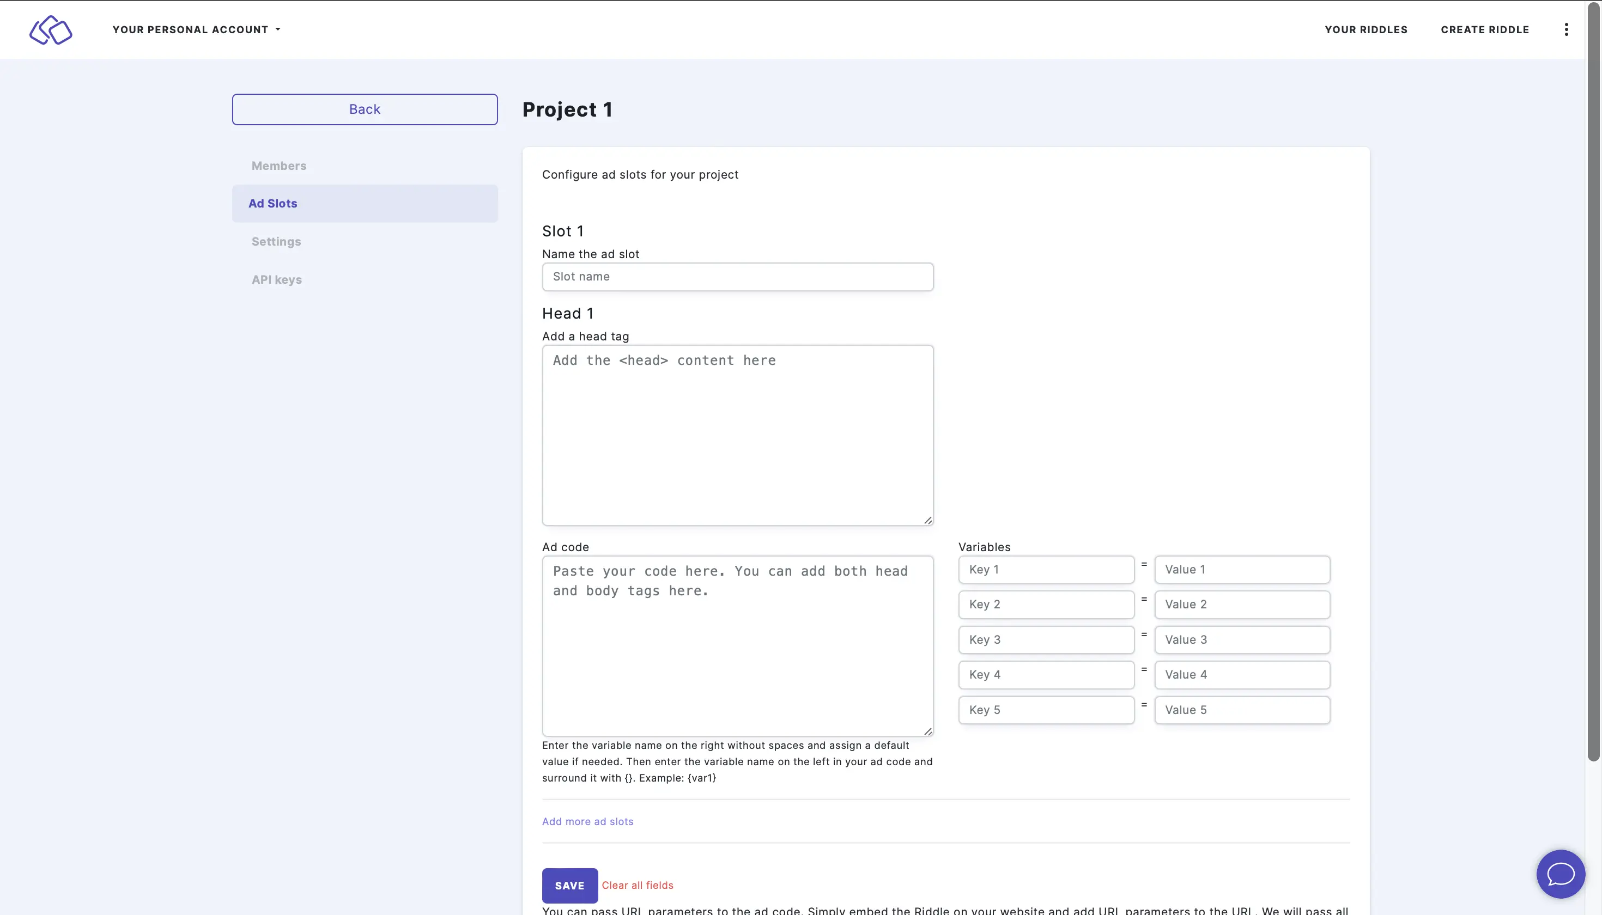Click the Riddle logo icon
This screenshot has width=1602, height=915.
point(51,29)
